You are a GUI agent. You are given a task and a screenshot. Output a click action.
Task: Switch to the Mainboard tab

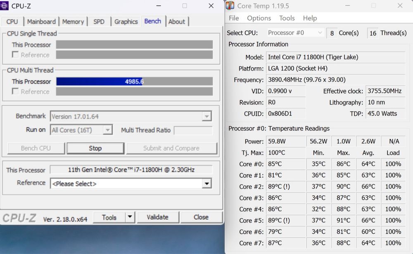tap(41, 21)
